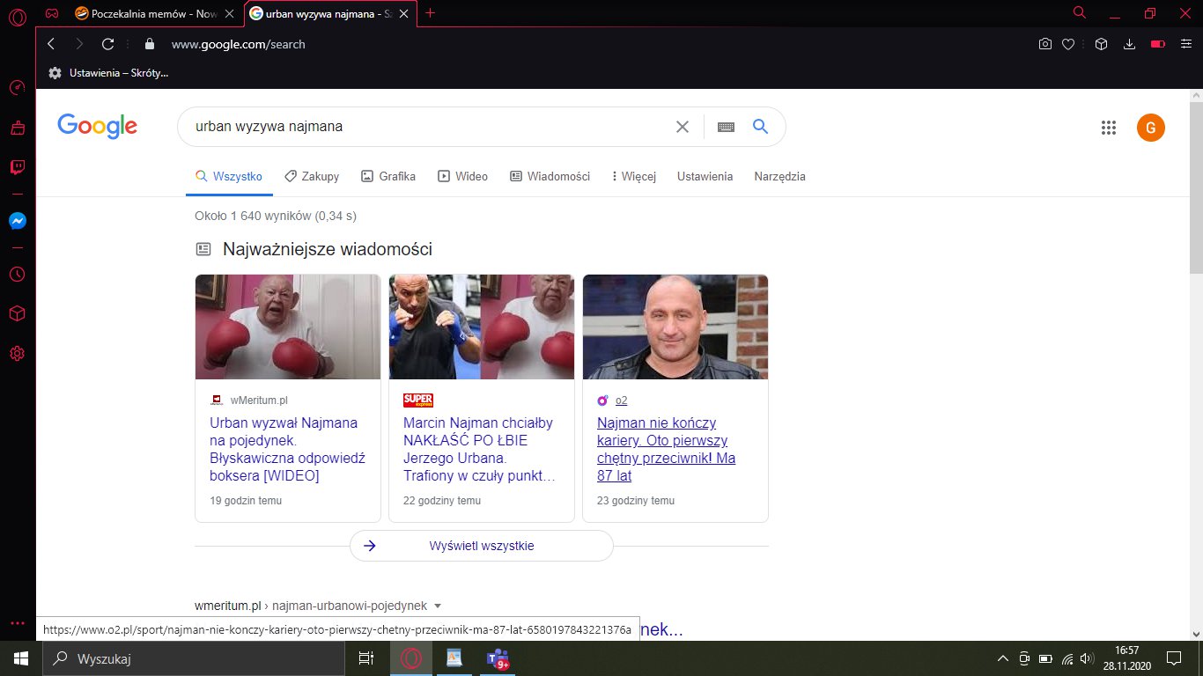This screenshot has height=676, width=1203.
Task: Open Task View on taskbar
Action: (366, 658)
